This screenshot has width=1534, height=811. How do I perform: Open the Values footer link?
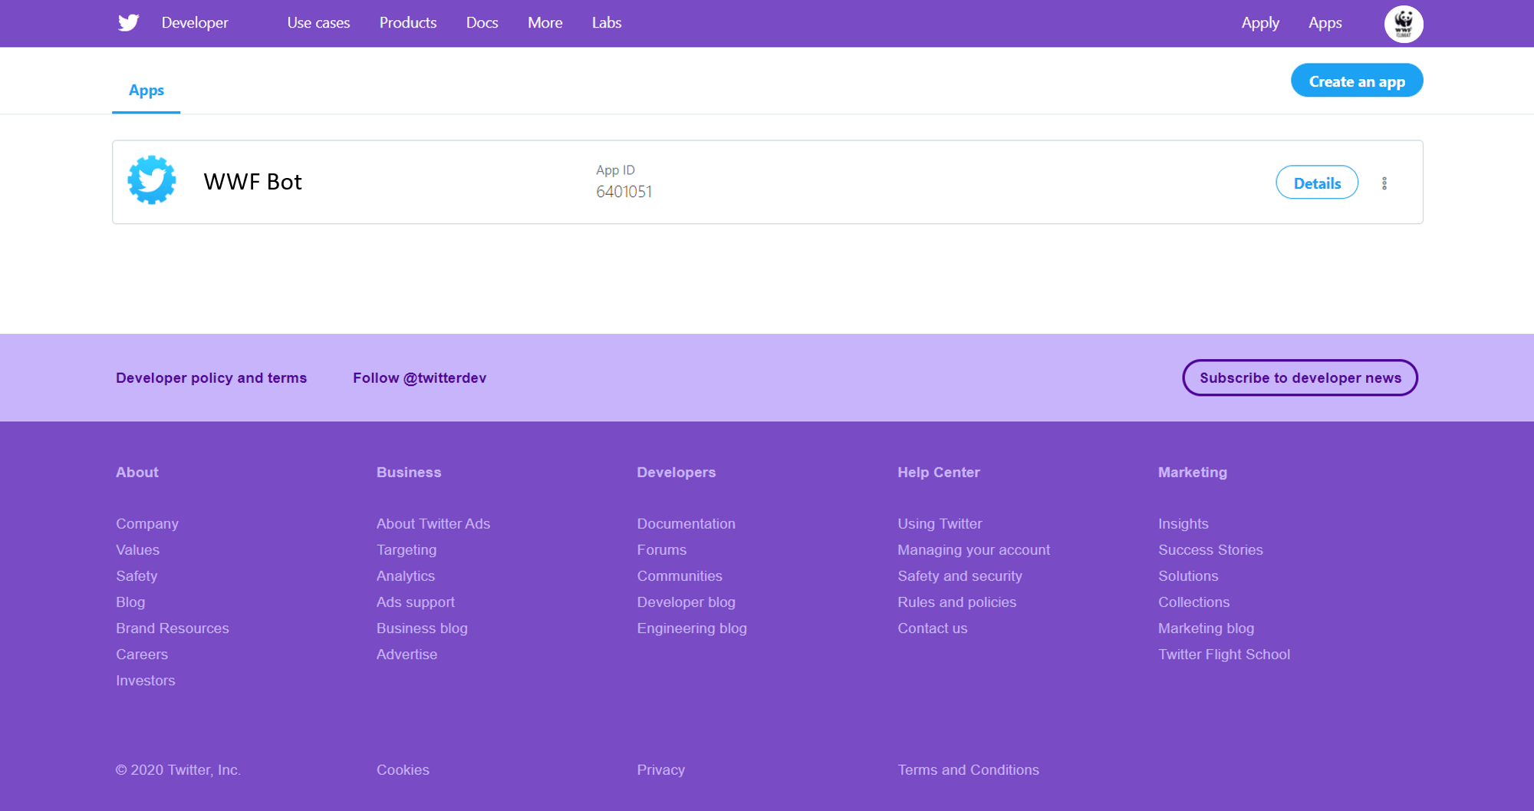pyautogui.click(x=138, y=550)
